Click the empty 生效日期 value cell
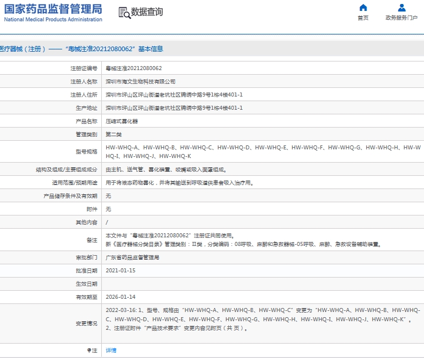 (263, 284)
